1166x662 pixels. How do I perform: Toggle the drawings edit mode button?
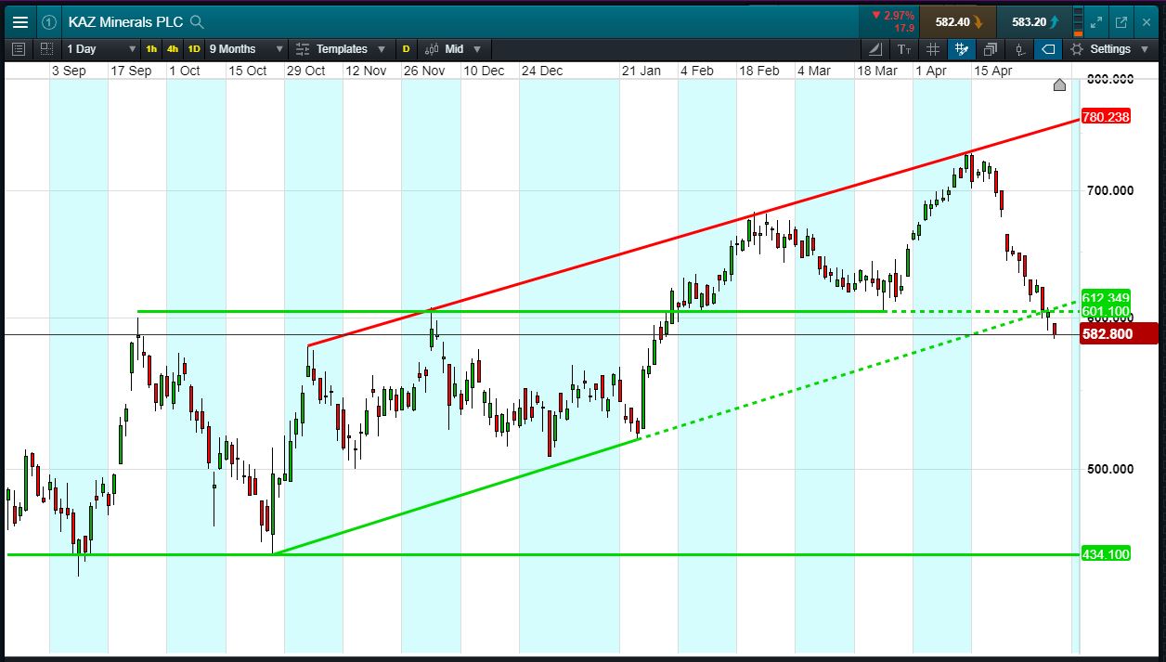pyautogui.click(x=962, y=49)
